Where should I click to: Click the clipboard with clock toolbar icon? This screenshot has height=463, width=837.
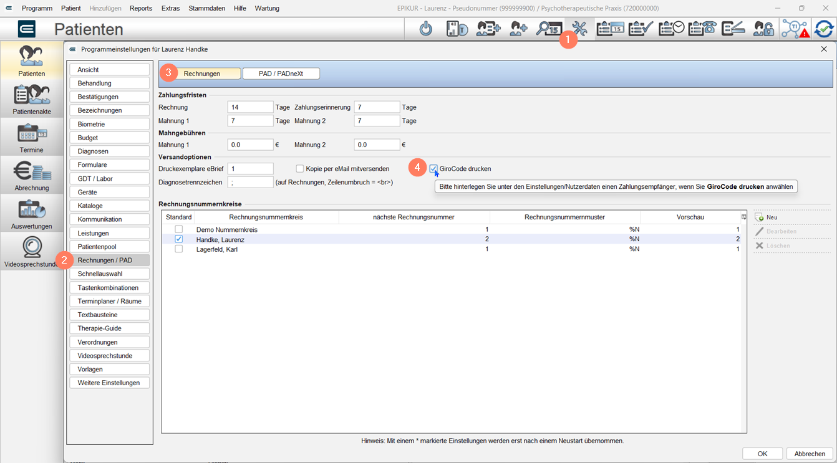(x=672, y=29)
